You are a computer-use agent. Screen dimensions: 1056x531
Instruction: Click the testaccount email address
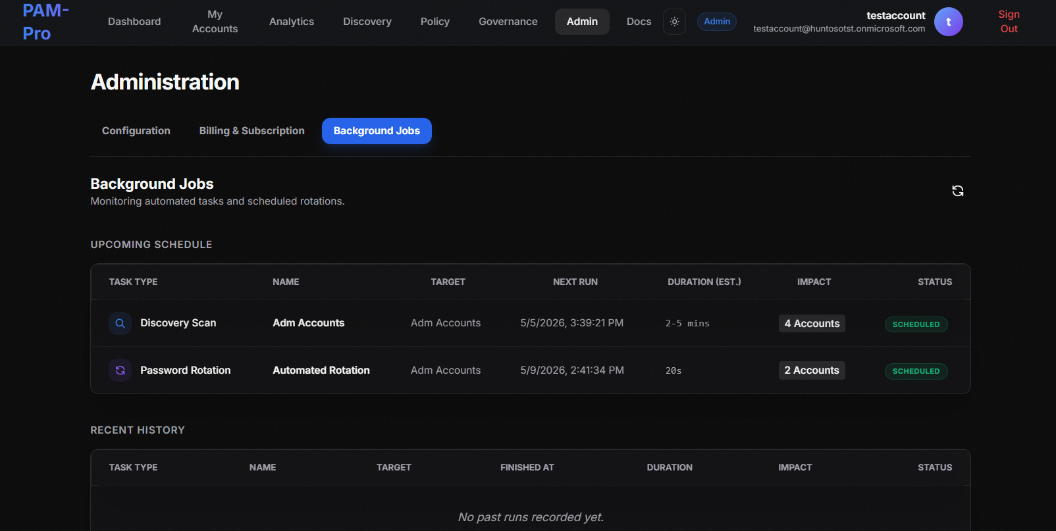(839, 29)
